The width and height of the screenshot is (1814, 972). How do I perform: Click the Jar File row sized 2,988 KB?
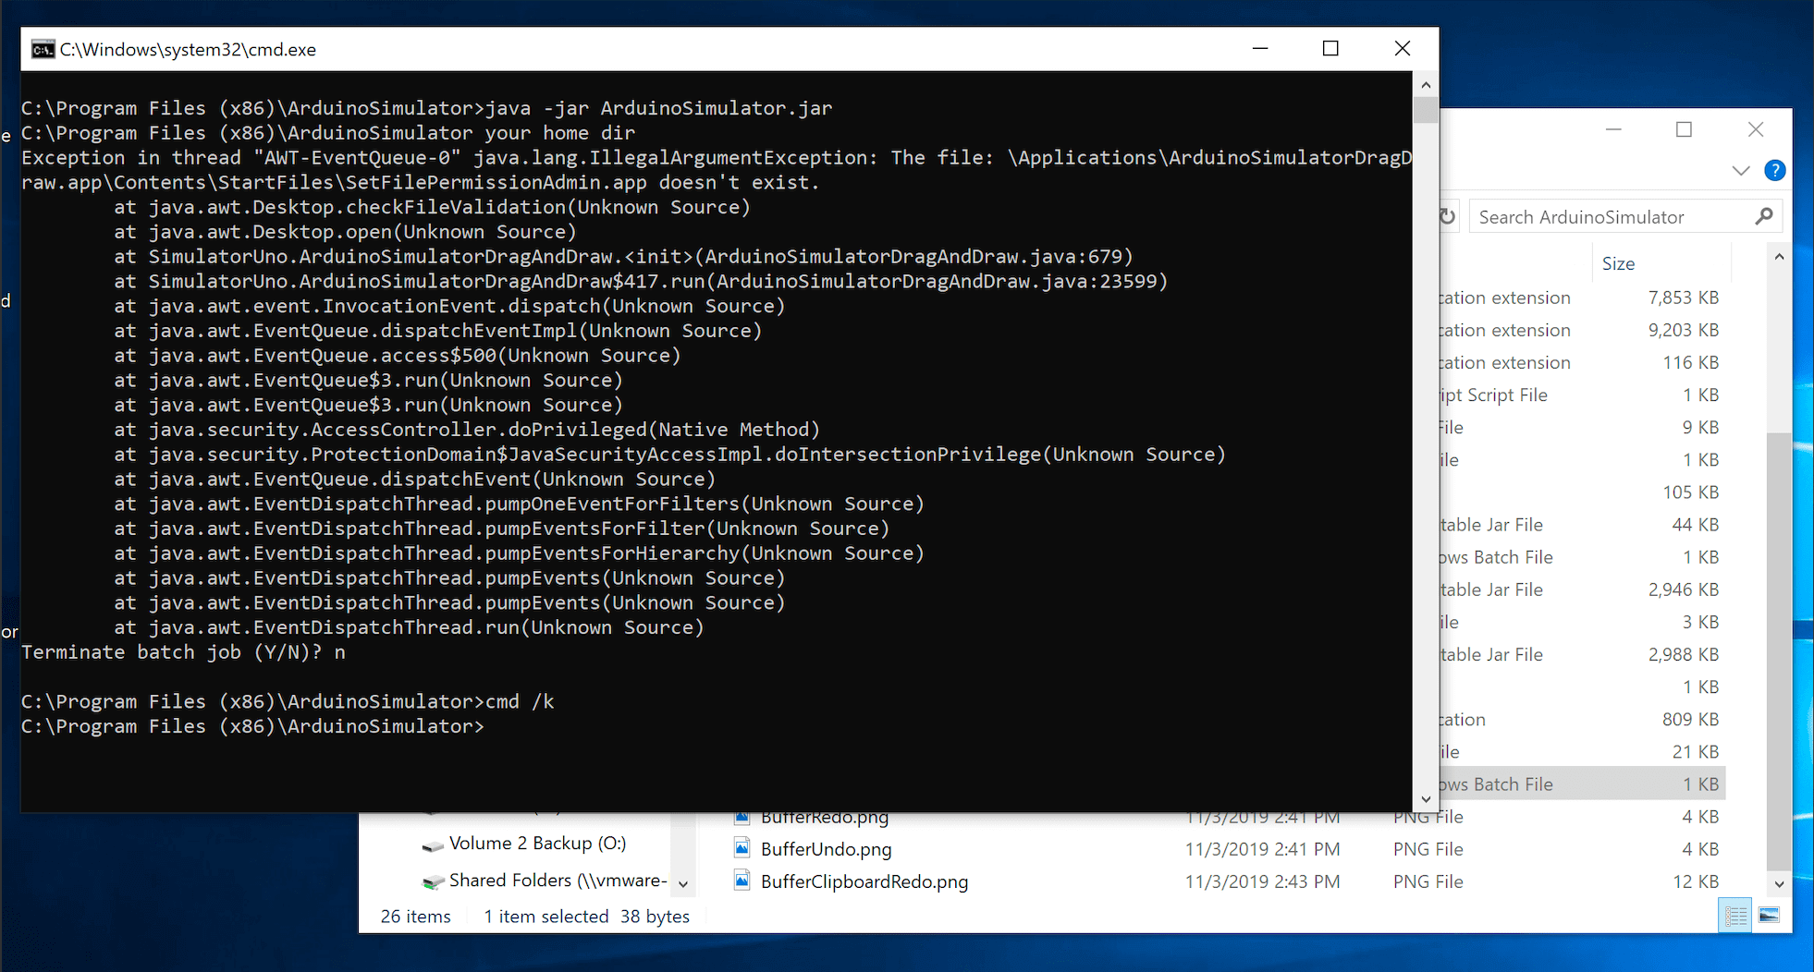pyautogui.click(x=1582, y=654)
